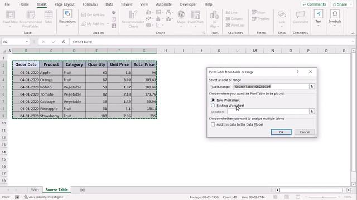This screenshot has height=200, width=357.
Task: Click the Timeline filter icon
Action: (x=260, y=19)
